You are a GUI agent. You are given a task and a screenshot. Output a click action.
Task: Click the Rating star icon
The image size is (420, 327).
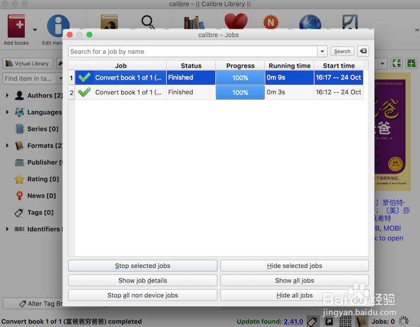click(x=19, y=179)
